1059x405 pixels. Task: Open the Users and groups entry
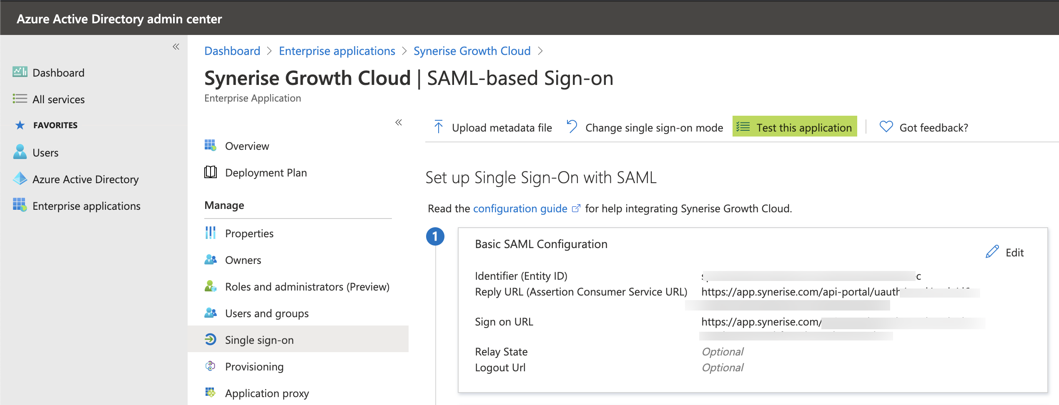click(267, 313)
